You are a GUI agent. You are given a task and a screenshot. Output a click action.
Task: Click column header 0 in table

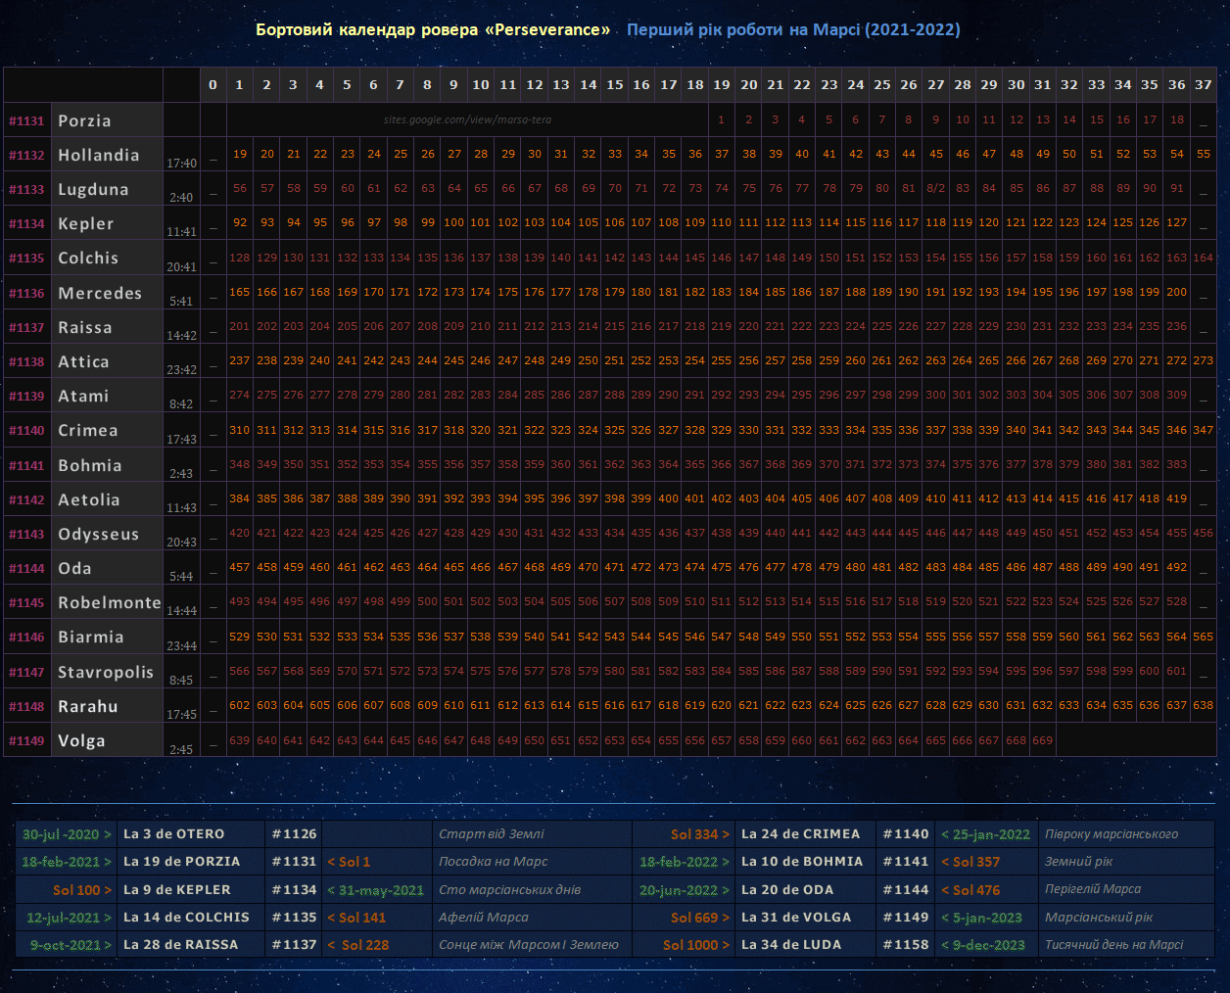coord(213,85)
